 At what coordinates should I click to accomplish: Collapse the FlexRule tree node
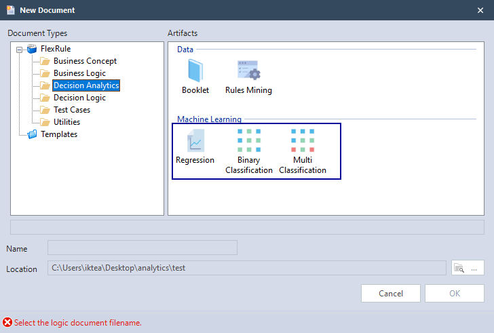point(19,50)
